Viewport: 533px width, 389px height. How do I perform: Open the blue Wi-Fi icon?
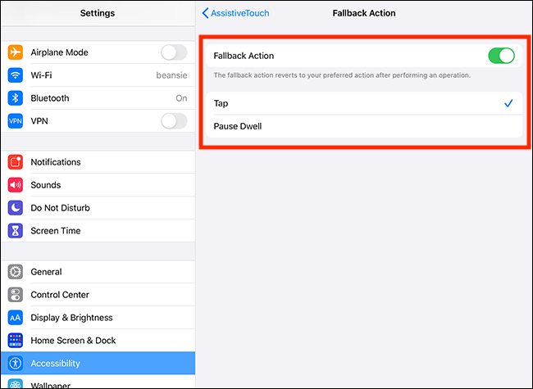coord(16,75)
